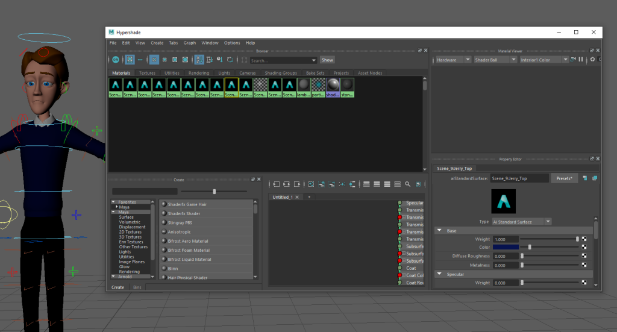Close the Material Viewer panel
Viewport: 617px width, 332px height.
(x=598, y=51)
